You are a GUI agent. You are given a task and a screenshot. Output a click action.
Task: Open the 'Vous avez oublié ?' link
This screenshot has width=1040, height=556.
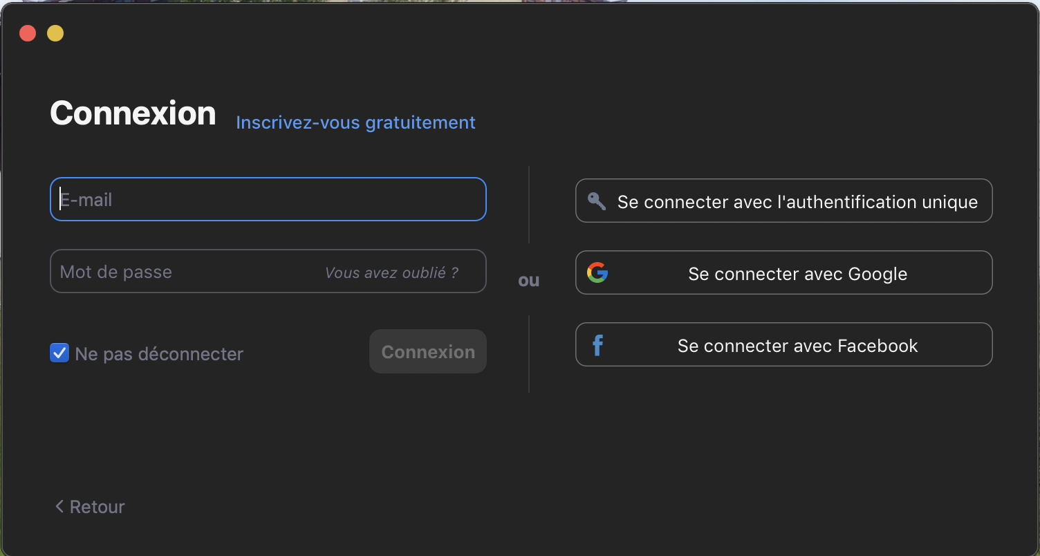391,272
